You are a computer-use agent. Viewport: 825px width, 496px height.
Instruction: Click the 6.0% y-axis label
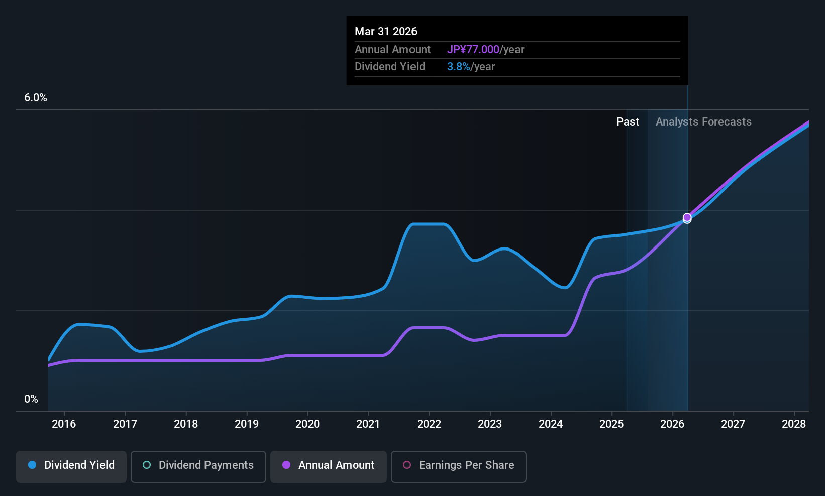point(36,98)
